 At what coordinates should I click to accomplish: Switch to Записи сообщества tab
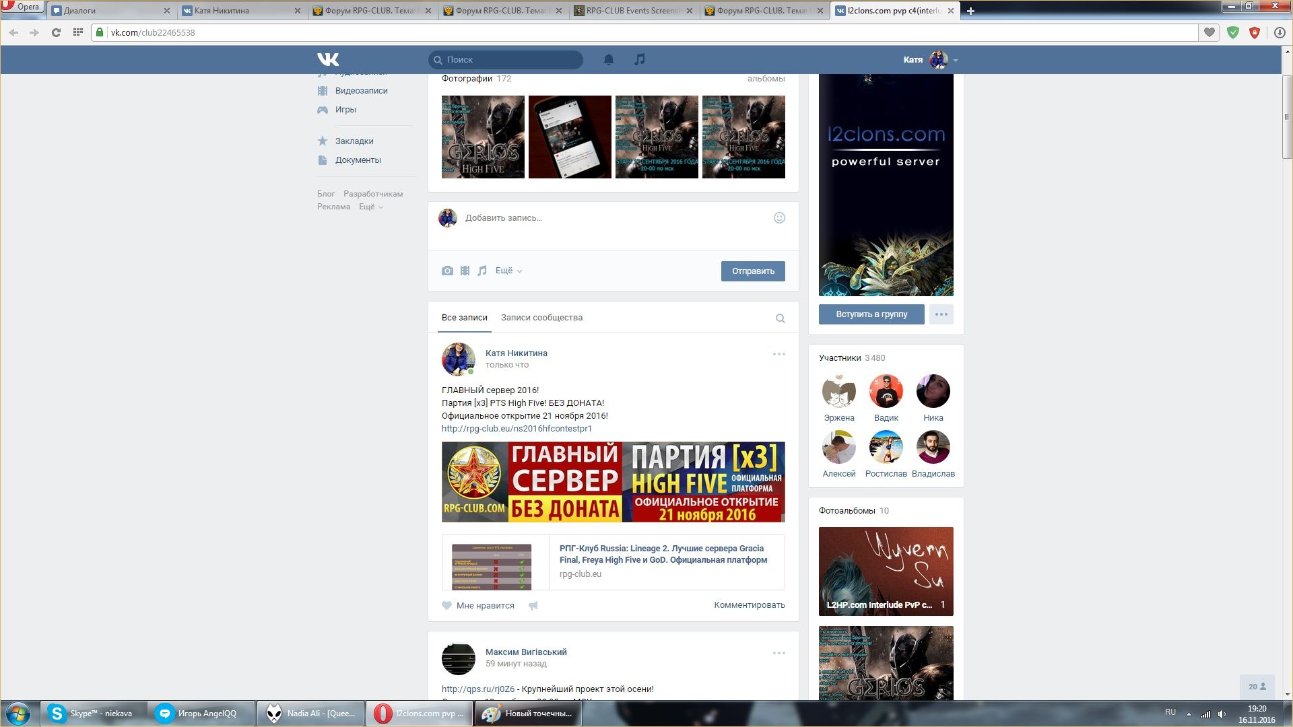click(x=541, y=318)
